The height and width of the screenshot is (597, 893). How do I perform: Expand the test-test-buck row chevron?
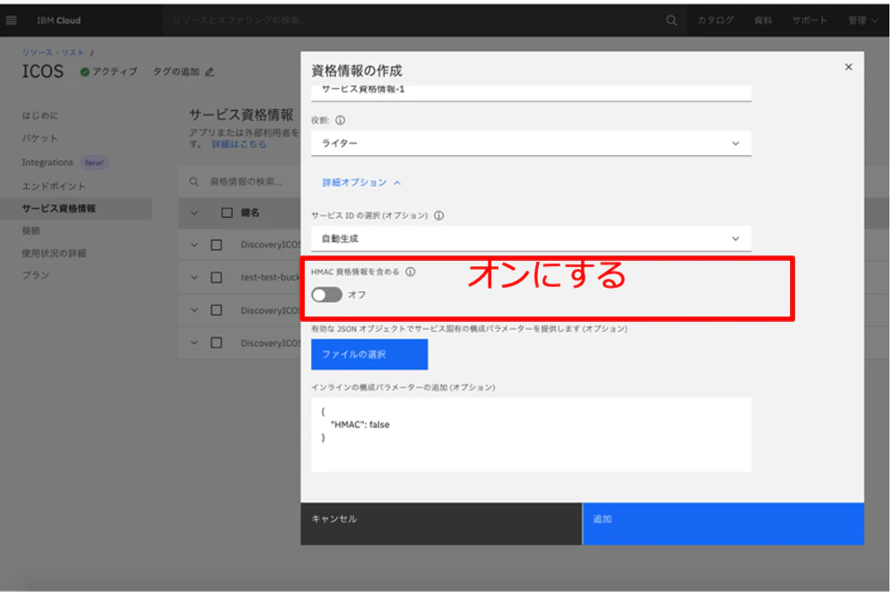click(x=195, y=277)
